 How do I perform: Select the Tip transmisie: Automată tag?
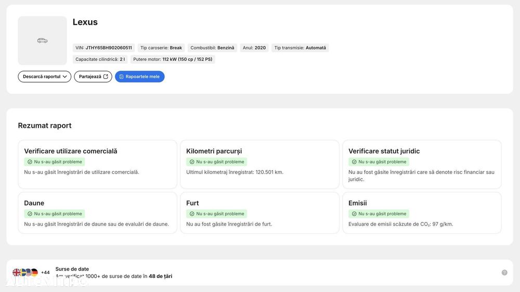(300, 48)
